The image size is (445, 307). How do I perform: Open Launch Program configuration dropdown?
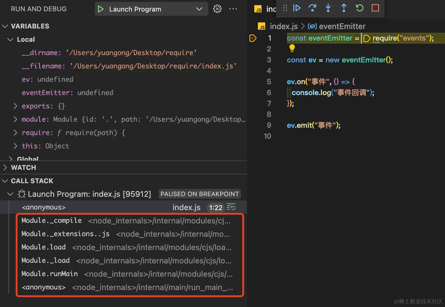pos(151,9)
